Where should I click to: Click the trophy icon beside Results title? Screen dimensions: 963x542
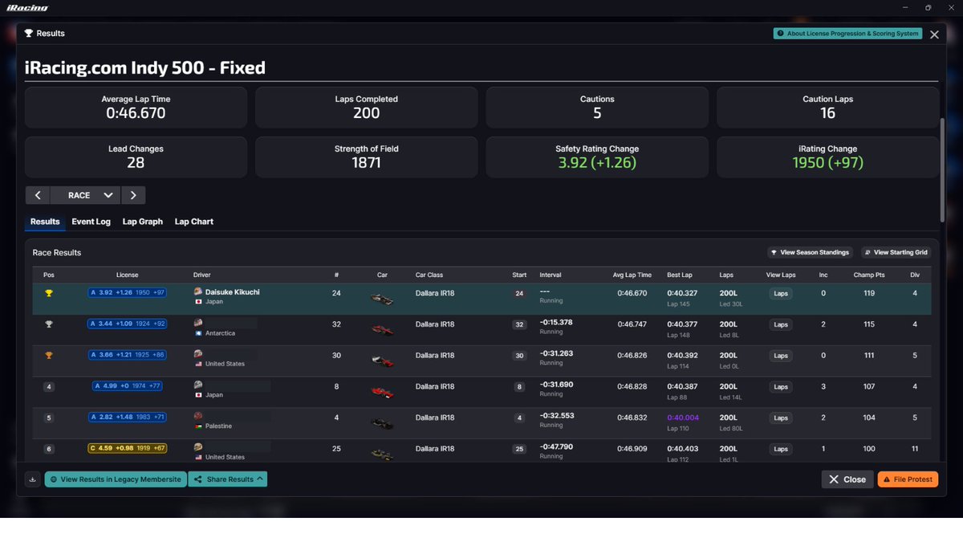(x=29, y=34)
